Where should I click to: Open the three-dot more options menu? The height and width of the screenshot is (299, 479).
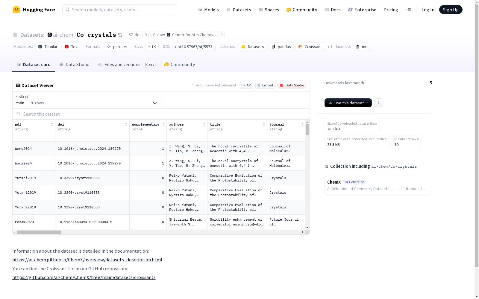click(379, 103)
